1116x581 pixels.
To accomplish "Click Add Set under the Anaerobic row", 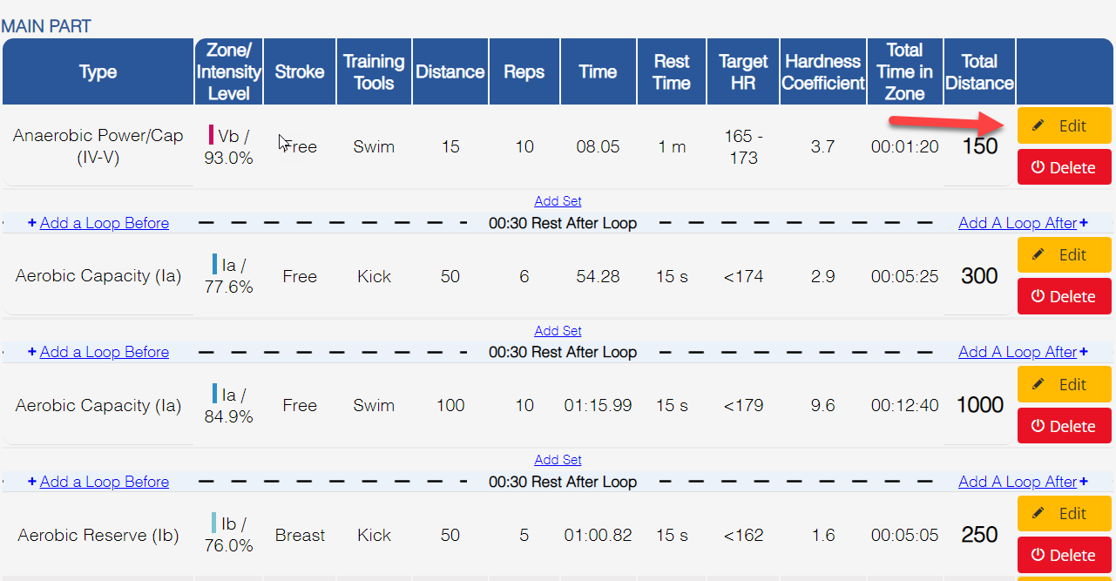I will tap(558, 201).
